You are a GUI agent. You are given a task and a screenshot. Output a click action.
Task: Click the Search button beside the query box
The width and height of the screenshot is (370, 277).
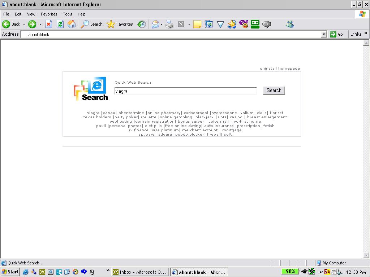click(x=274, y=91)
